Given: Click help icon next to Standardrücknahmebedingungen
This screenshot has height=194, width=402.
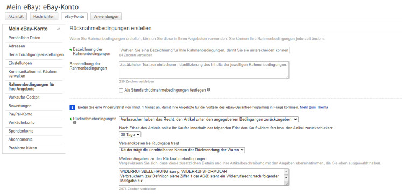Looking at the screenshot, I should point(208,90).
